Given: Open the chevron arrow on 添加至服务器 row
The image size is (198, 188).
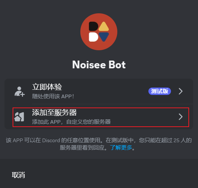Looking at the screenshot, I should 181,117.
